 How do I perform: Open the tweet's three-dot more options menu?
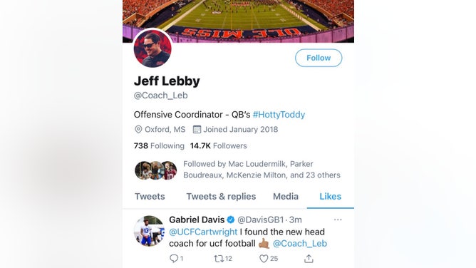tap(338, 220)
